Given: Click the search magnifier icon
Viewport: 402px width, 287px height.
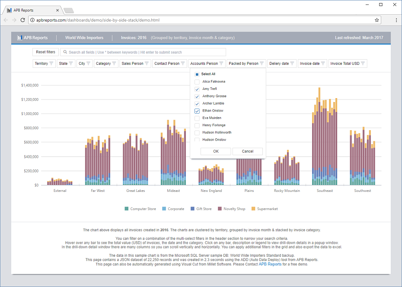Looking at the screenshot, I should pos(65,52).
